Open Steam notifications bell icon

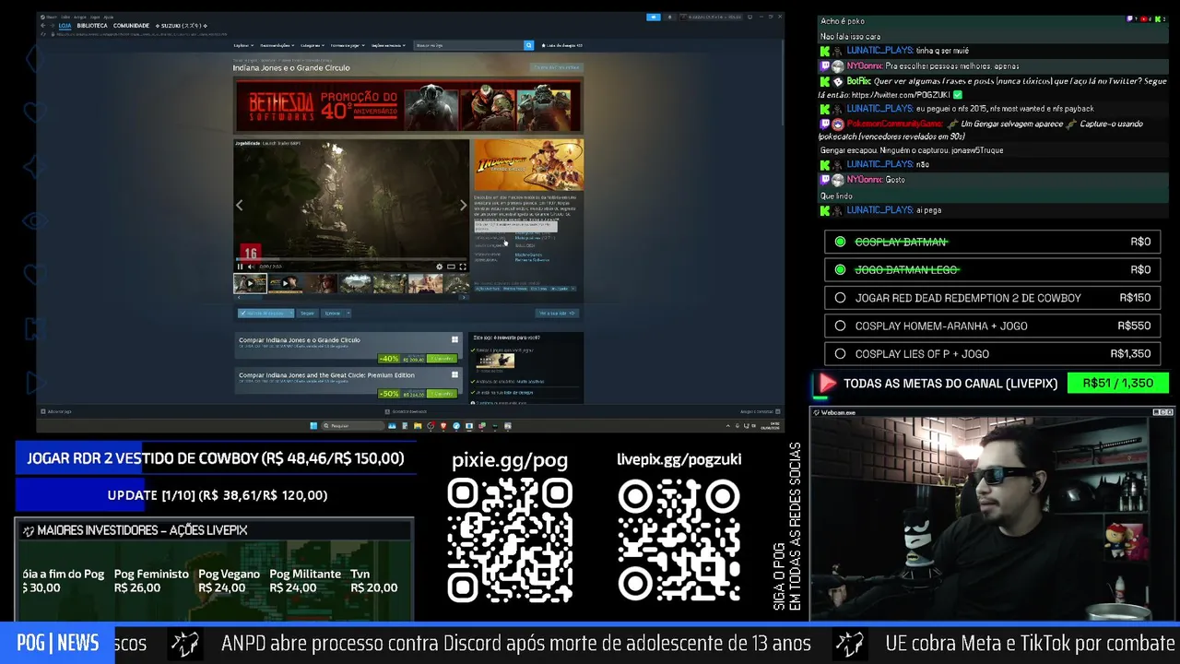670,17
